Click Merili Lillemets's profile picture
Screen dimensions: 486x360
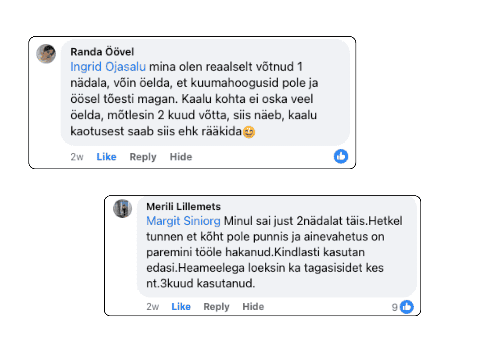tap(123, 208)
